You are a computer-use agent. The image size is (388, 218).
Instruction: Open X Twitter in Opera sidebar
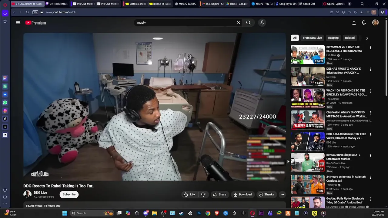point(5,127)
